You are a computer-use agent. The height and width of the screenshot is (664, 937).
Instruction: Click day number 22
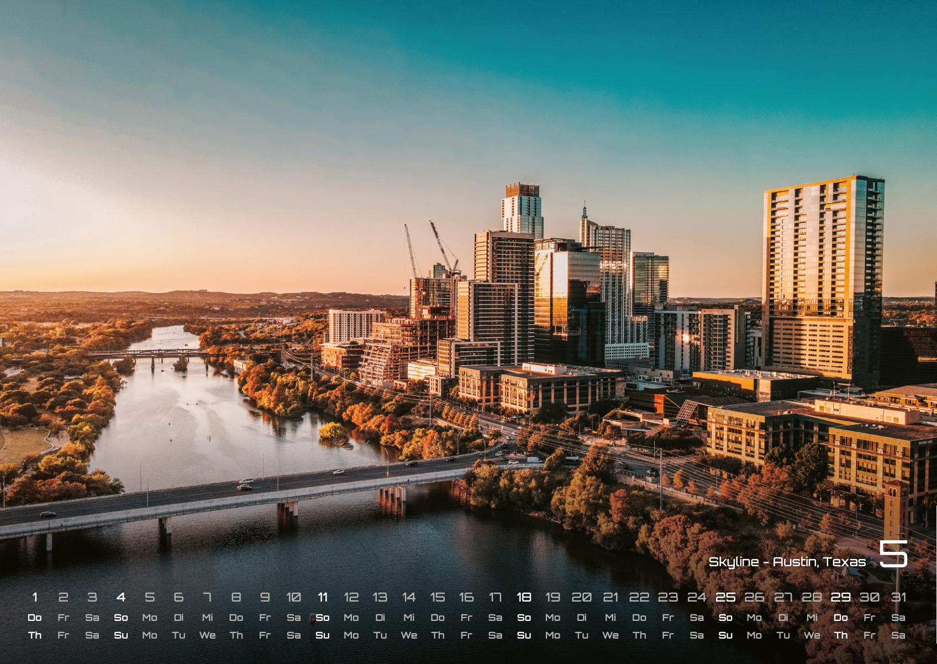point(639,597)
